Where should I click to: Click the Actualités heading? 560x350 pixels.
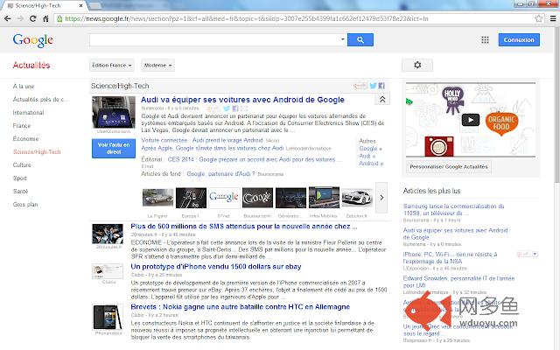(x=31, y=66)
